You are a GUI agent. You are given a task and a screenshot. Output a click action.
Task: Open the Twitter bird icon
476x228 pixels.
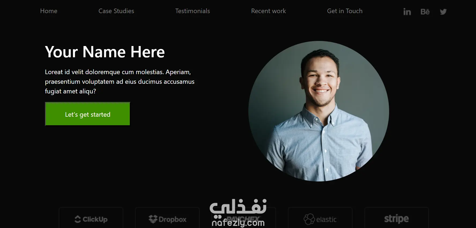443,12
